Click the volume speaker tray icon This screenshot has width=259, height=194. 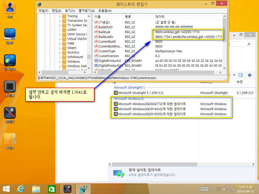click(225, 189)
